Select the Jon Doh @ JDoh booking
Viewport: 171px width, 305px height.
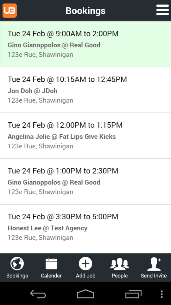(85, 90)
